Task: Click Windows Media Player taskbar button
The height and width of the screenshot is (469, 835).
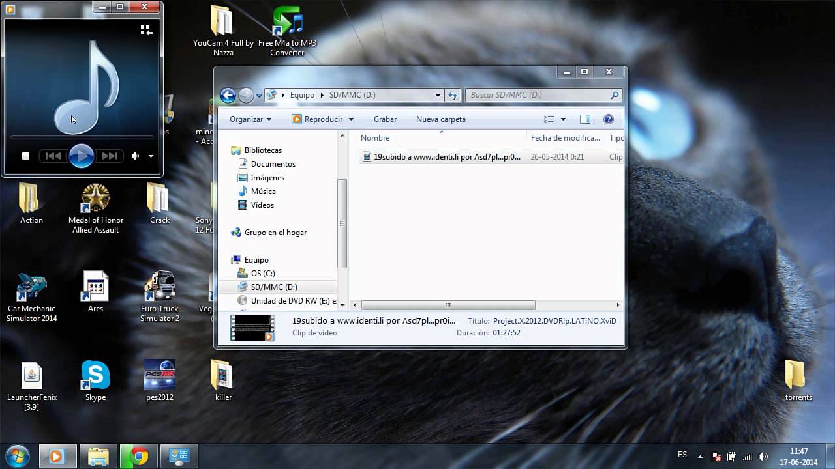Action: pos(58,456)
